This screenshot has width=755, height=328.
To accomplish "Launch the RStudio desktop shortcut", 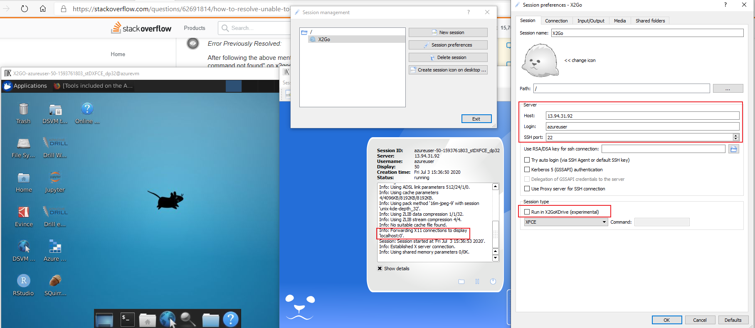I will 23,286.
